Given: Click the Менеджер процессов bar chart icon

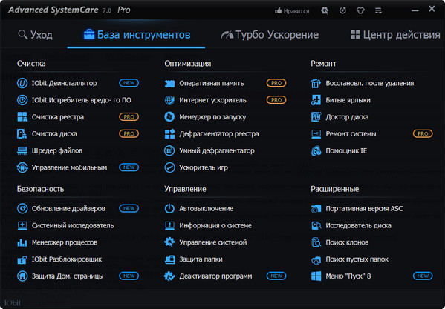Looking at the screenshot, I should 22,242.
